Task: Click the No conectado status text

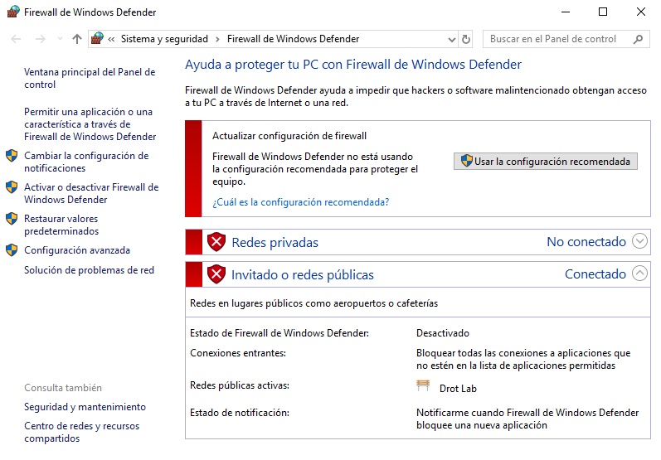Action: point(586,241)
